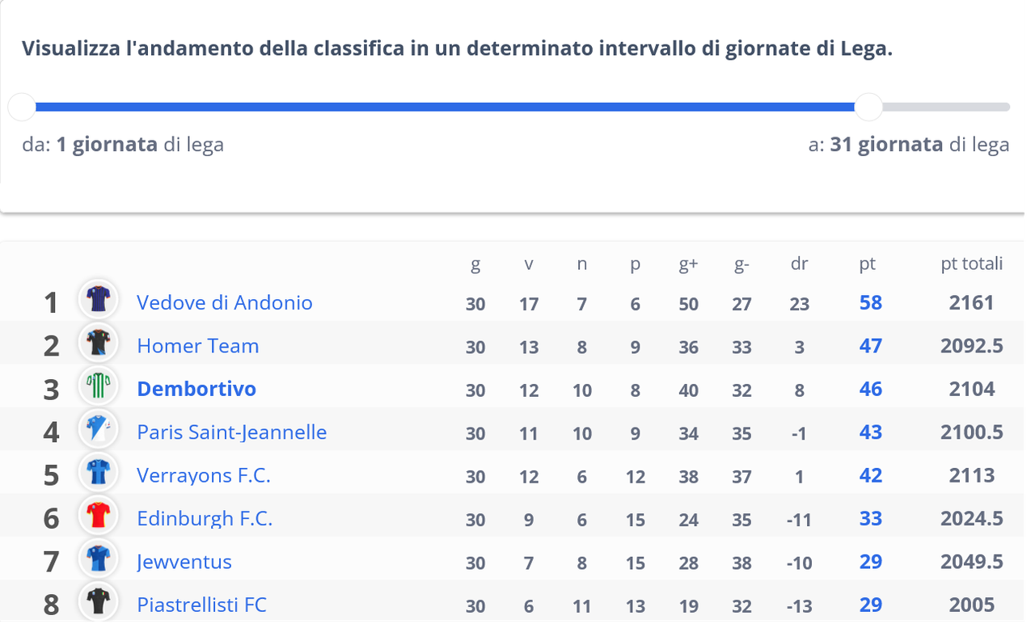Click the ending matchday slider handle
Screen dimensions: 1035x628
pyautogui.click(x=868, y=107)
